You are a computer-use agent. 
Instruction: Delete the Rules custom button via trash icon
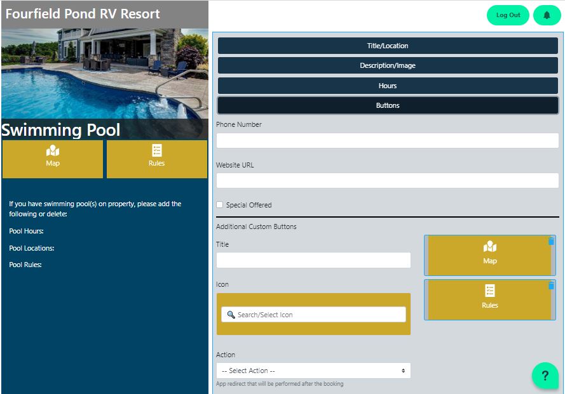tap(551, 286)
